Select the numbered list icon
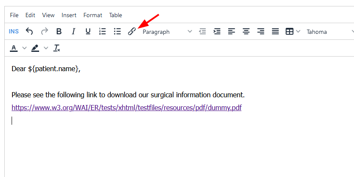354x177 pixels. coord(102,31)
